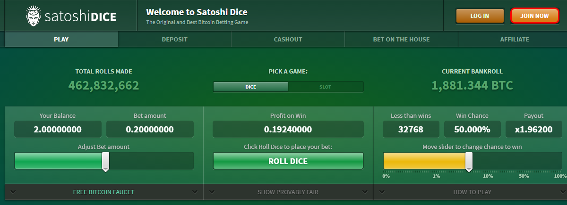
Task: Click right chevron of Show Provably Fair
Action: pyautogui.click(x=365, y=192)
